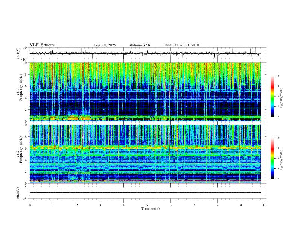Click the ch.2 orange band near 6 kHz

pos(145,147)
